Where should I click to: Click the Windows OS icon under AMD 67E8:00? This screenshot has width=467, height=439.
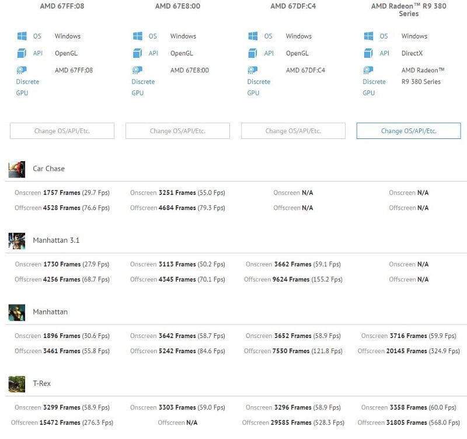coord(138,36)
